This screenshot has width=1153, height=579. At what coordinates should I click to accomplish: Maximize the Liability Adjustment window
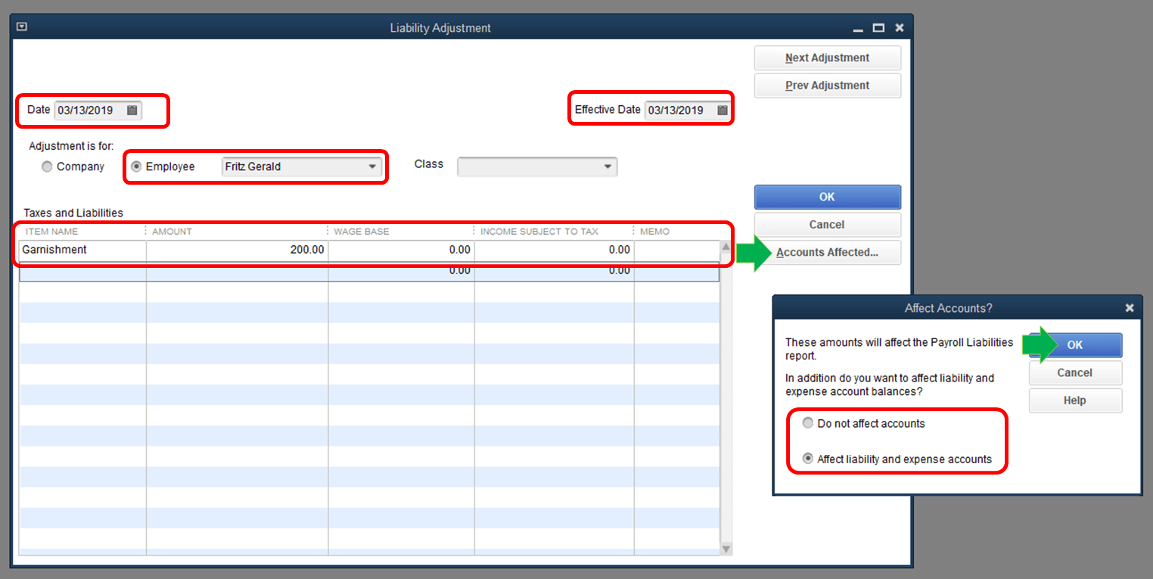pyautogui.click(x=878, y=28)
